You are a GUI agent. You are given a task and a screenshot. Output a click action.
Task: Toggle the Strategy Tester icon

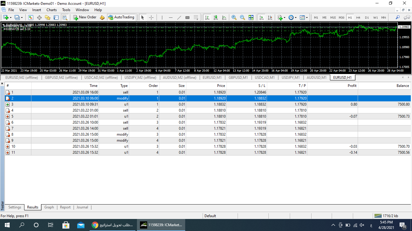65,17
